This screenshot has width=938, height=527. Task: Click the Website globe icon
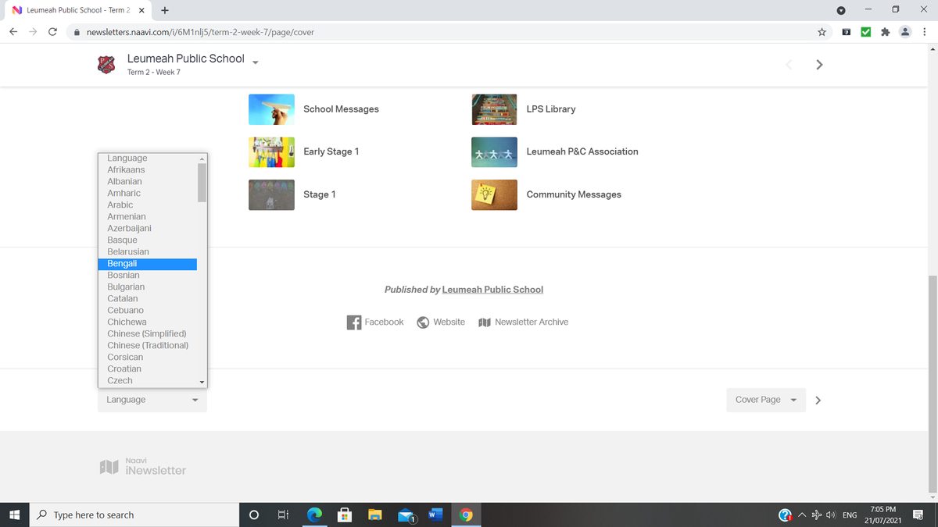pyautogui.click(x=423, y=322)
